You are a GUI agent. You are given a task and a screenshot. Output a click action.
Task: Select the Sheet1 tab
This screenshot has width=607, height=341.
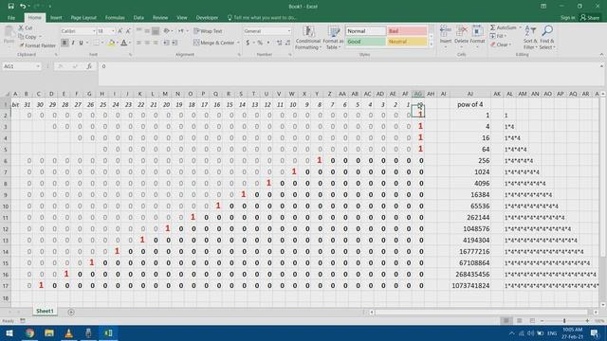click(45, 312)
